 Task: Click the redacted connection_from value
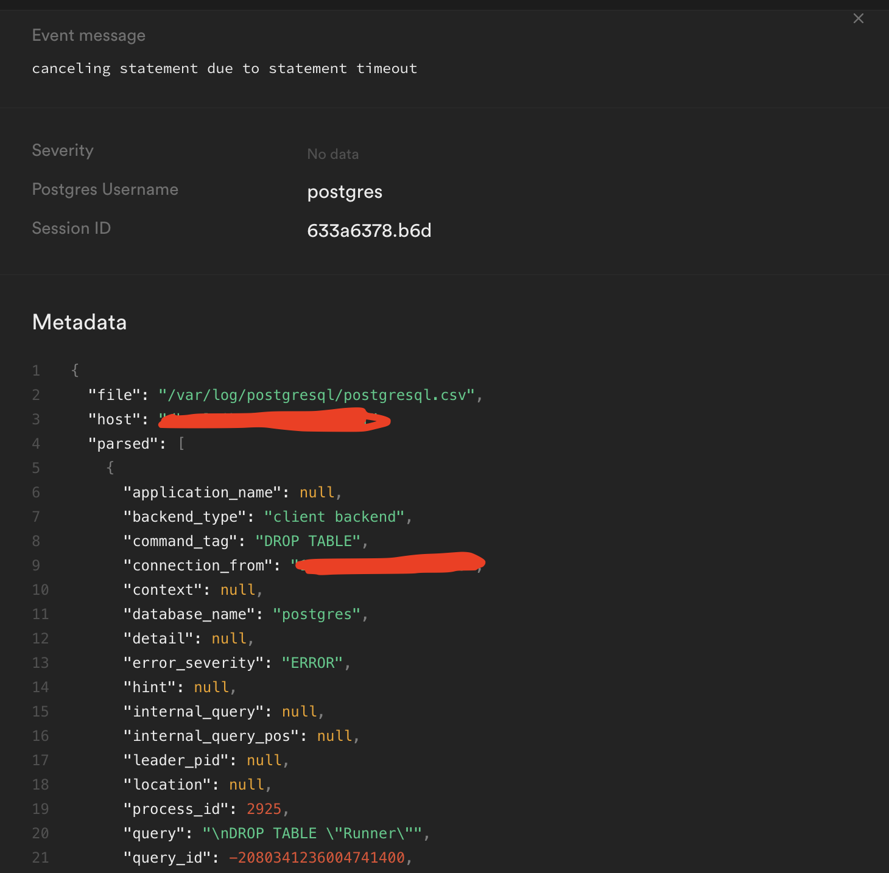coord(390,564)
